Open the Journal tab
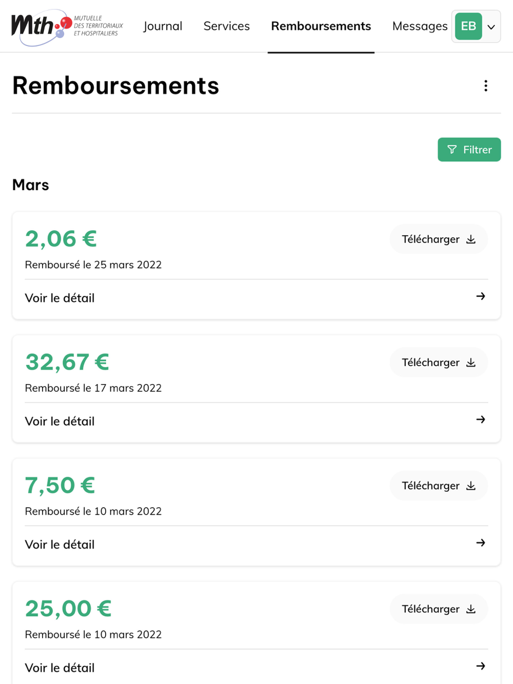The height and width of the screenshot is (684, 513). pyautogui.click(x=163, y=26)
